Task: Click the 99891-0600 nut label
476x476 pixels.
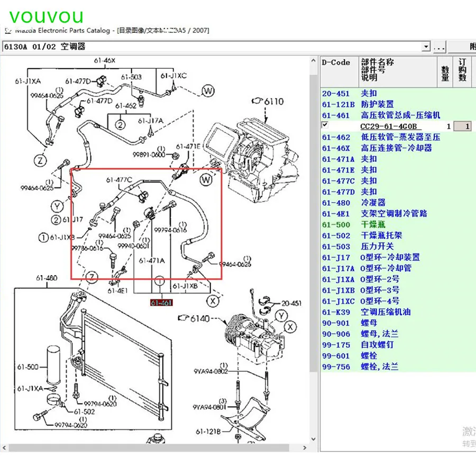Action: [x=149, y=154]
